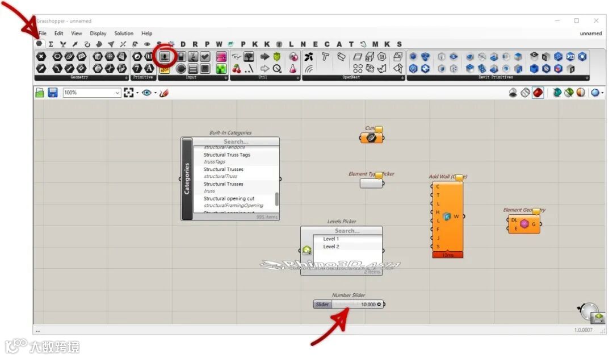The image size is (613, 358).
Task: Toggle preview of selected objects only icon
Action: tap(569, 93)
